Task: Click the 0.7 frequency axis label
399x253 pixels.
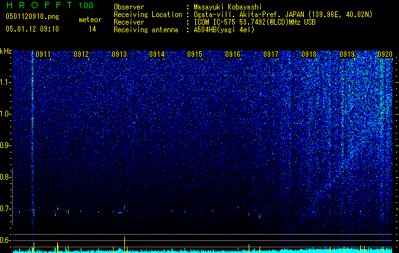Action: pyautogui.click(x=4, y=209)
